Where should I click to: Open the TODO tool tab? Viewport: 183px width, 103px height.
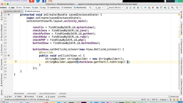pyautogui.click(x=18, y=97)
